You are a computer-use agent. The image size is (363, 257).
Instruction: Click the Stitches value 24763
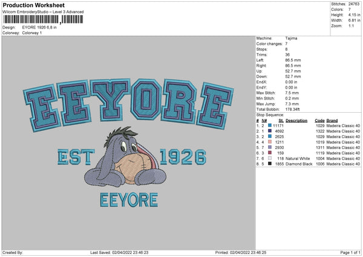(354, 4)
